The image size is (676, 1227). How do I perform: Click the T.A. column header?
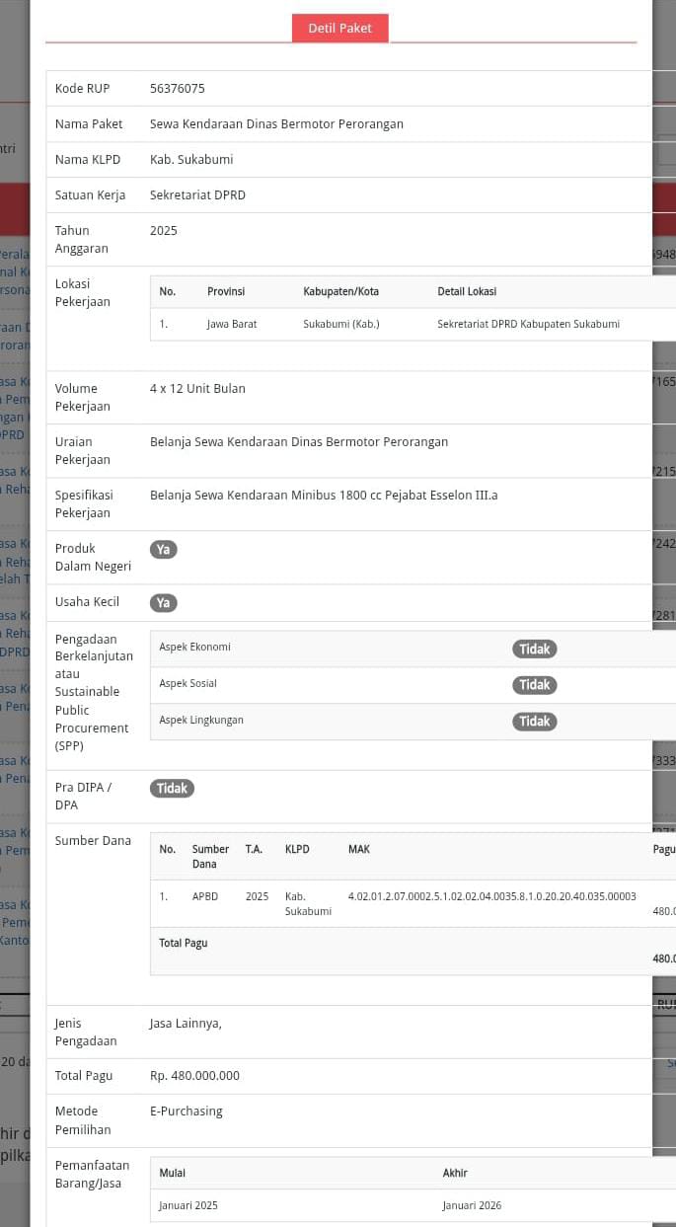pos(254,849)
